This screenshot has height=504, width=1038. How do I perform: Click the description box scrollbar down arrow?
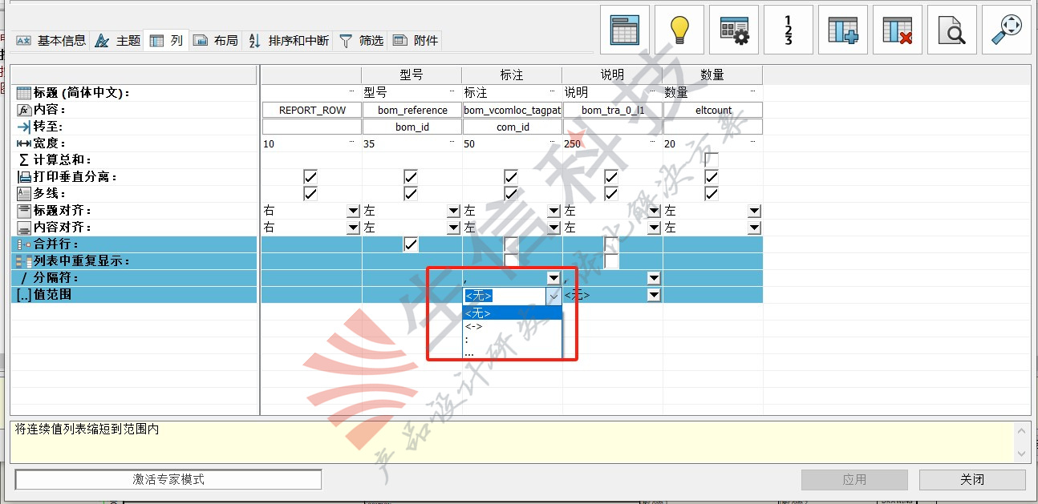coord(1022,454)
